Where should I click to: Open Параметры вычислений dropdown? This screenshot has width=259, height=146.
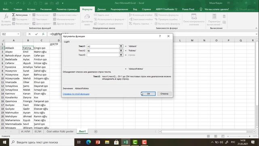point(214,19)
